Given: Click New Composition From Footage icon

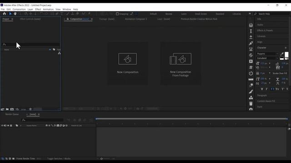Looking at the screenshot, I should point(181,59).
